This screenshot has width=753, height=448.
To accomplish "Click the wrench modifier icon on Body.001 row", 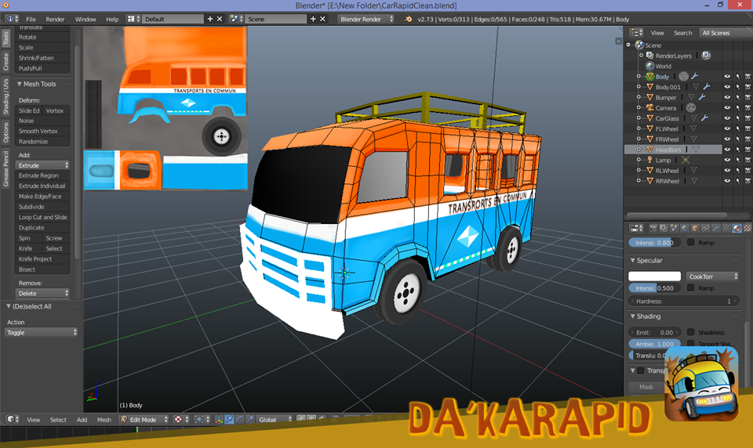I will point(707,87).
